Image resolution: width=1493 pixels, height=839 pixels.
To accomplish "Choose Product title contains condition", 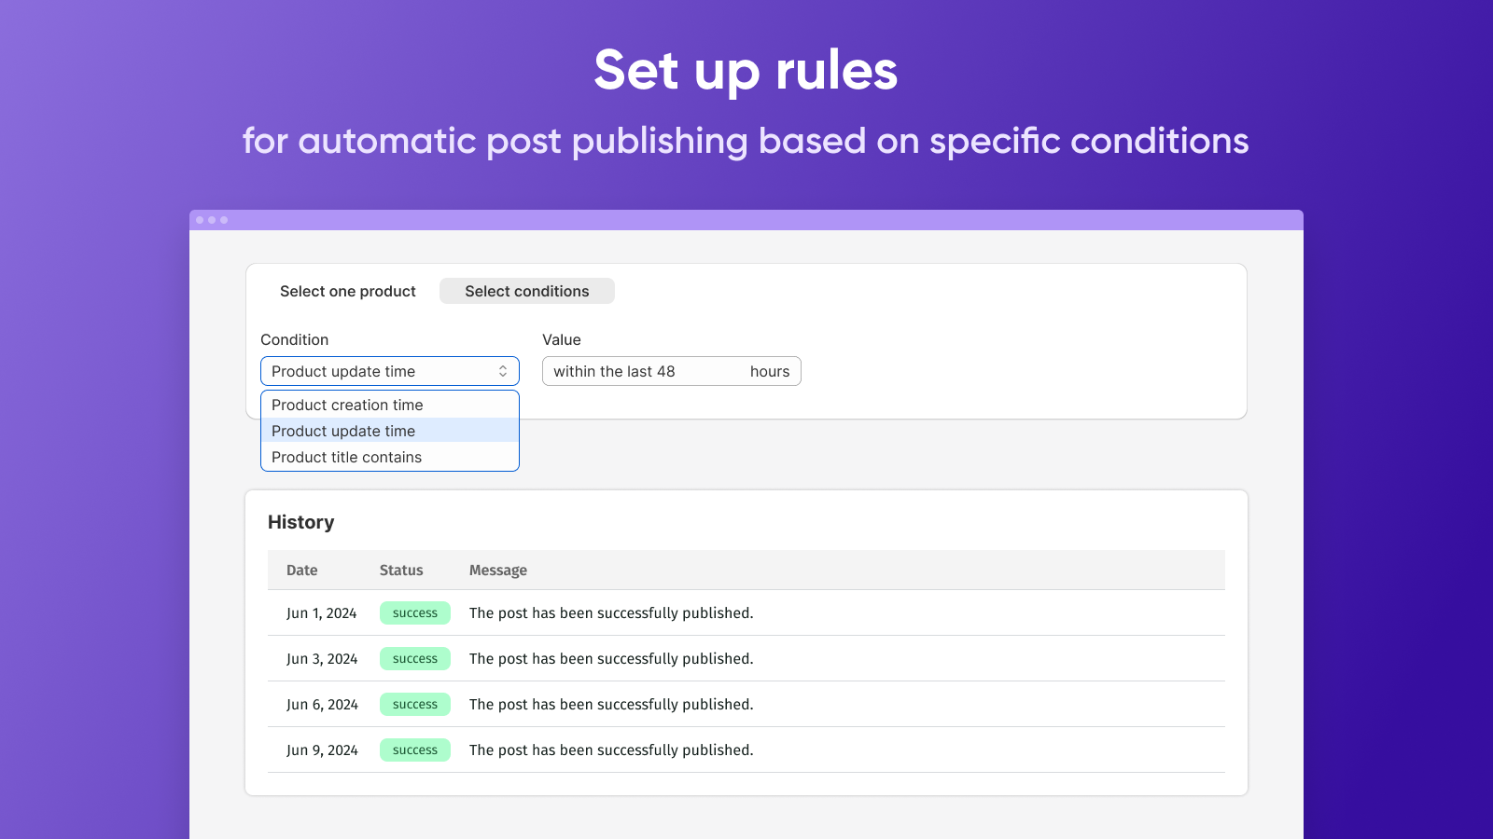I will (x=346, y=457).
